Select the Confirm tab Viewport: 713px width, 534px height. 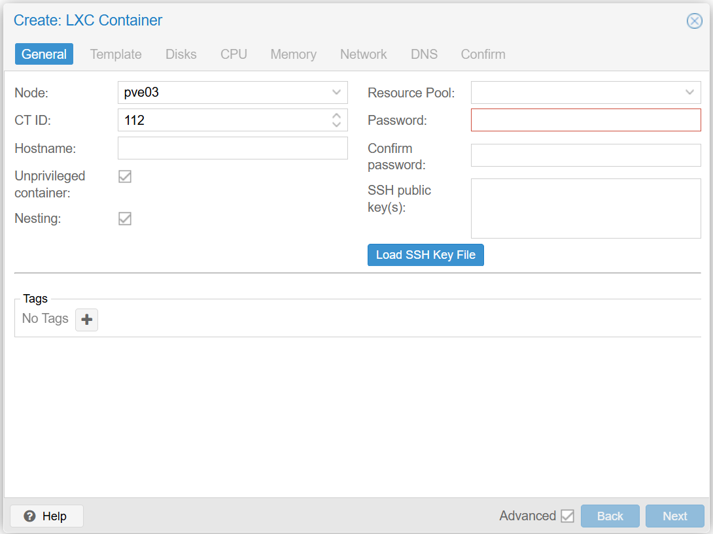pos(483,54)
